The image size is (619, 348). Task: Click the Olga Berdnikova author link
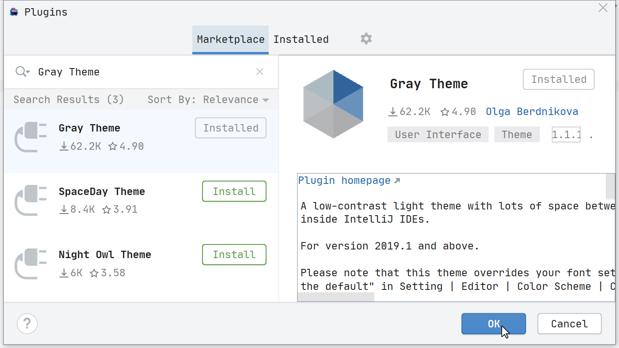coord(532,111)
